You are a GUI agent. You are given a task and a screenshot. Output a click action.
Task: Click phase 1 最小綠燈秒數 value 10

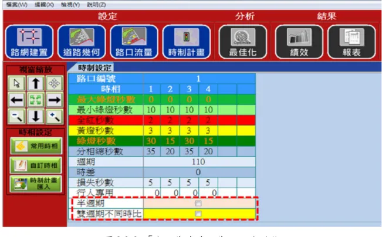[151, 110]
